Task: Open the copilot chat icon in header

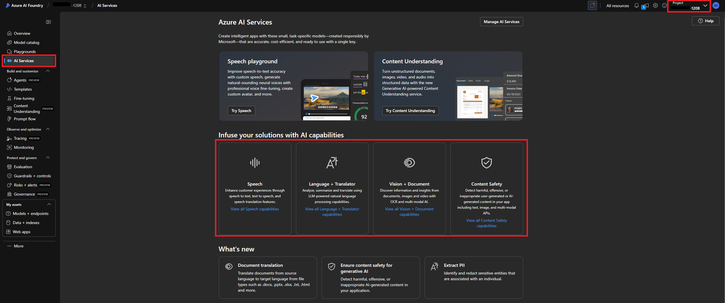Action: click(x=592, y=5)
